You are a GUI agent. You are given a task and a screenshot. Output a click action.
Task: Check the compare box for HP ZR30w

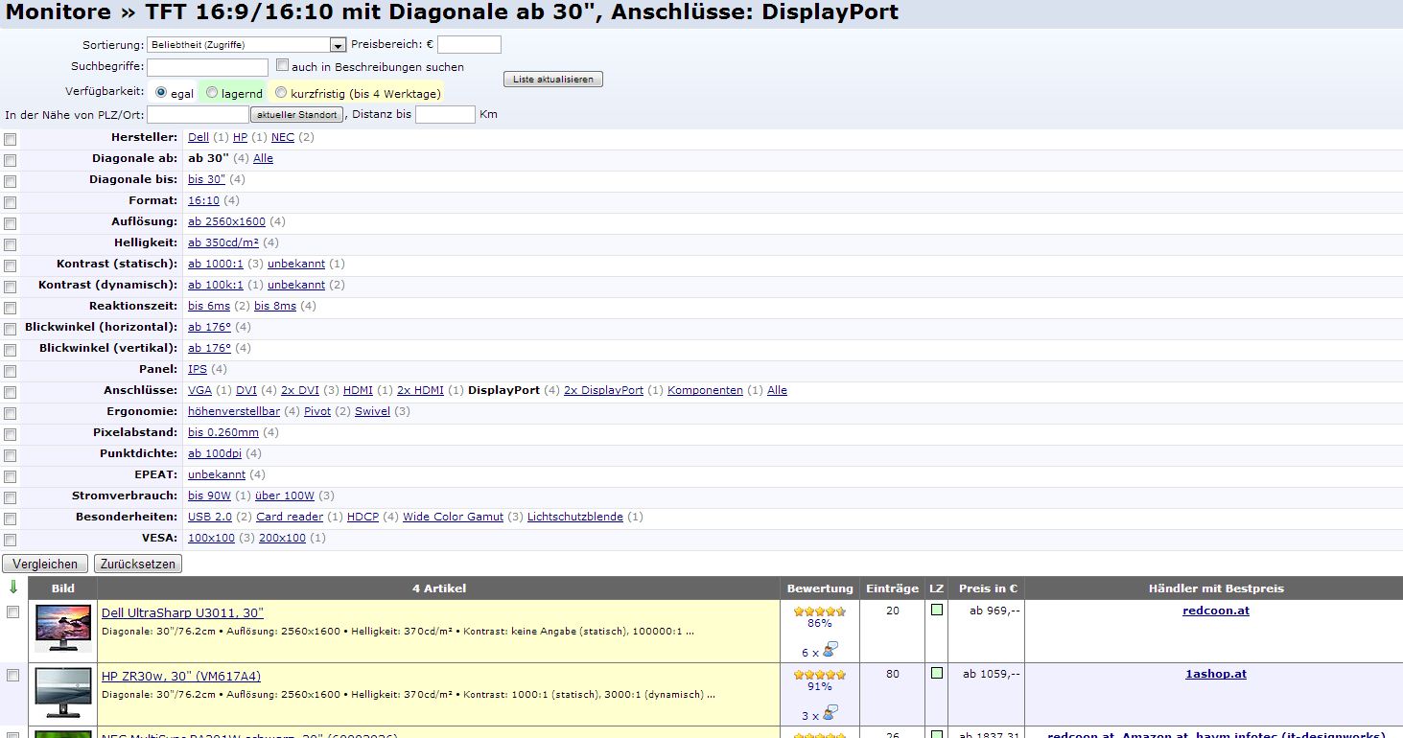click(13, 676)
